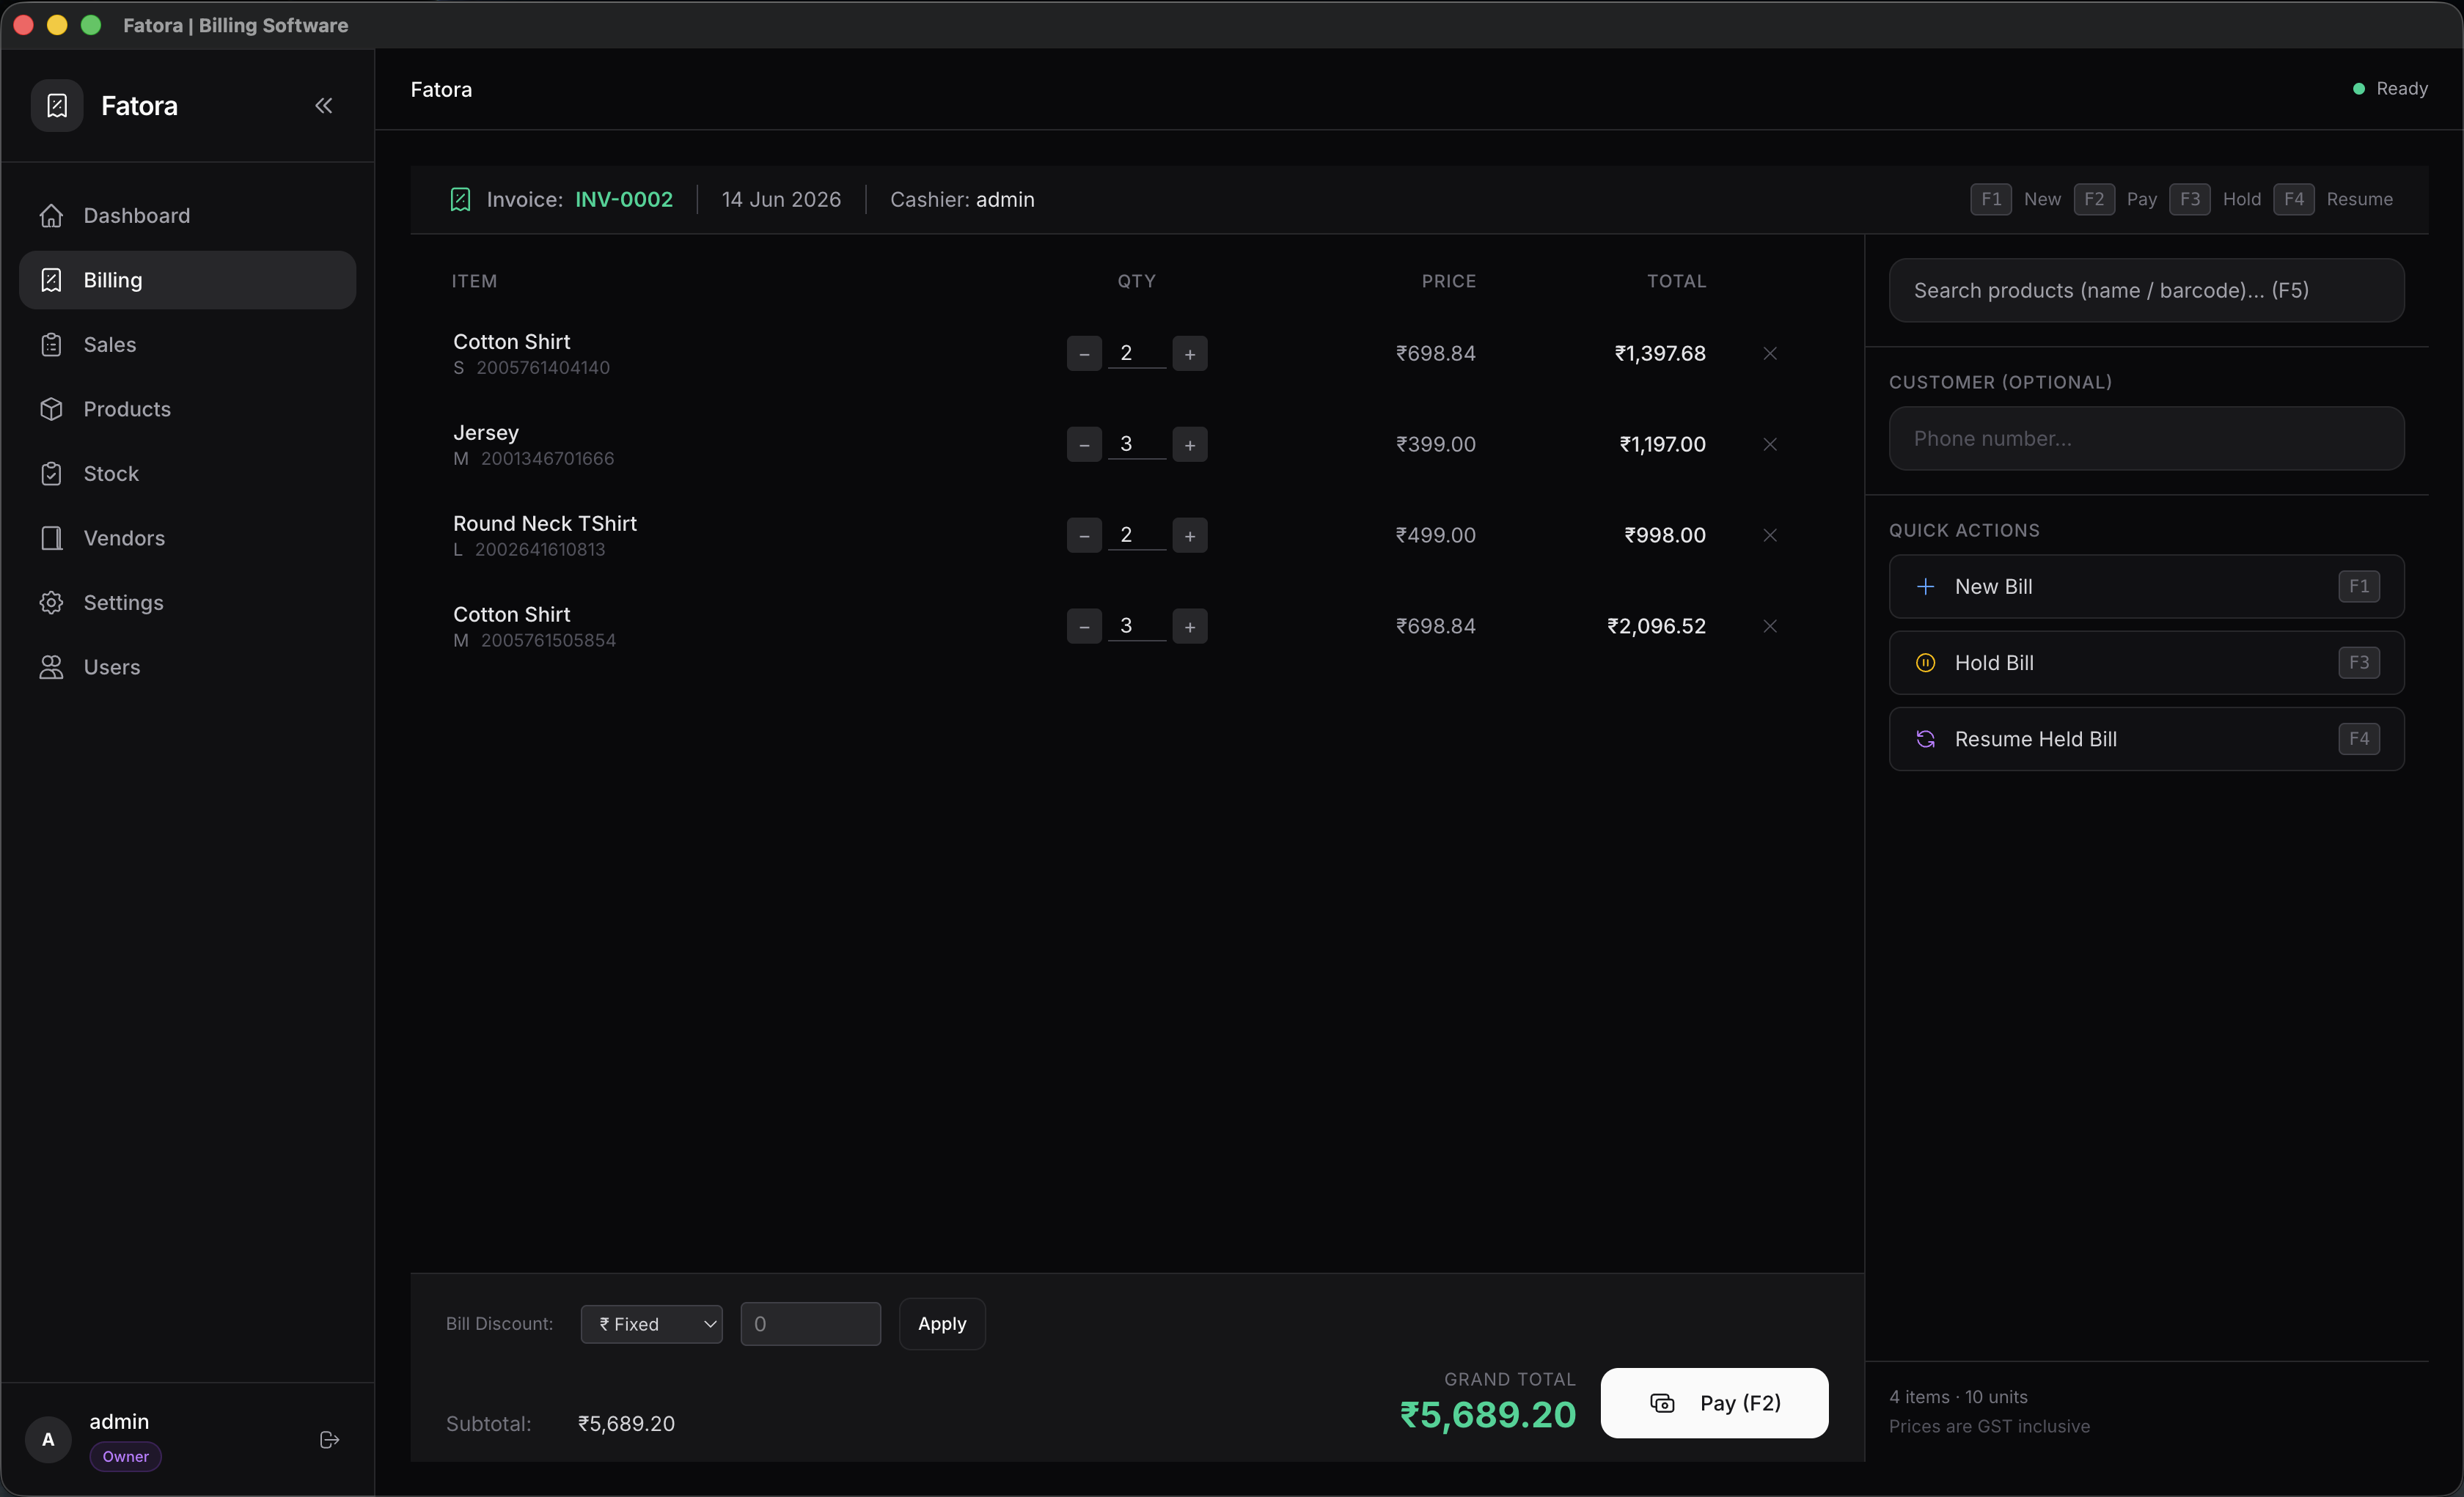Focus the bill discount amount field
2464x1497 pixels.
(x=810, y=1324)
